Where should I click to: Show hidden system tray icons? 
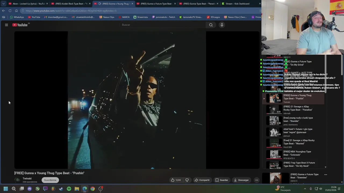[305, 189]
